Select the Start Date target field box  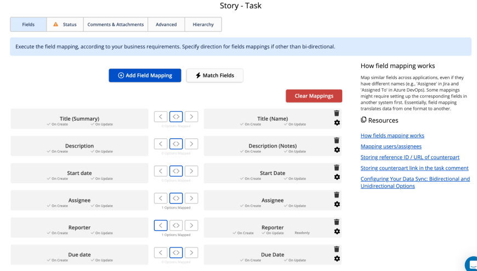pyautogui.click(x=272, y=173)
